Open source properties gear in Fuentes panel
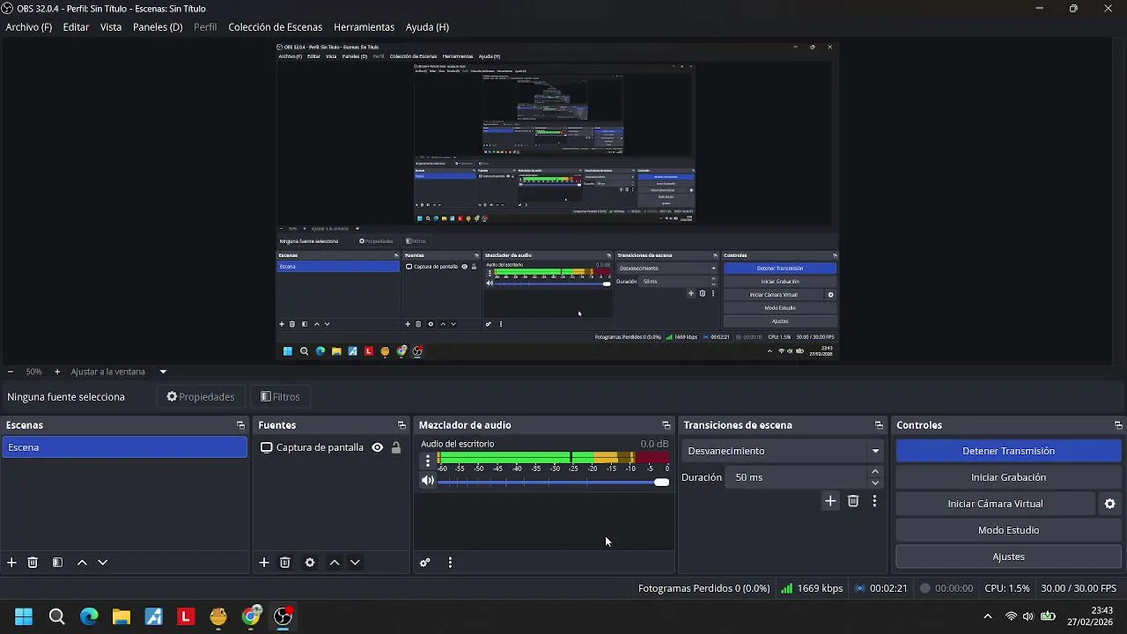The height and width of the screenshot is (634, 1127). point(310,563)
